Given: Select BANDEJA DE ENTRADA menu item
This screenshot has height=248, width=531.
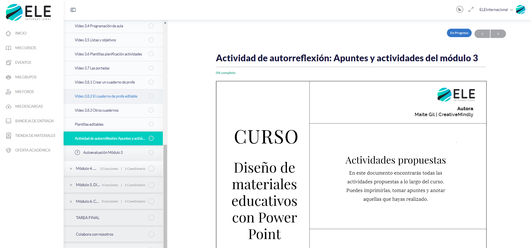Looking at the screenshot, I should pyautogui.click(x=34, y=121).
